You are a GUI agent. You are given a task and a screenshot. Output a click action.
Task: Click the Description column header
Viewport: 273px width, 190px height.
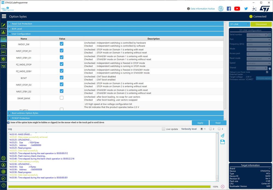154,38
